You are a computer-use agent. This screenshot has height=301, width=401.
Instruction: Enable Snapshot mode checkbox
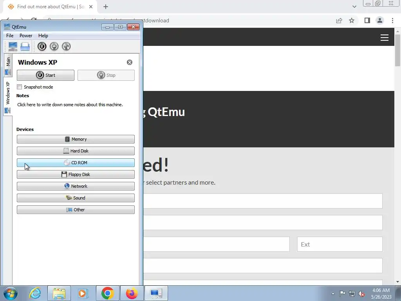(20, 87)
